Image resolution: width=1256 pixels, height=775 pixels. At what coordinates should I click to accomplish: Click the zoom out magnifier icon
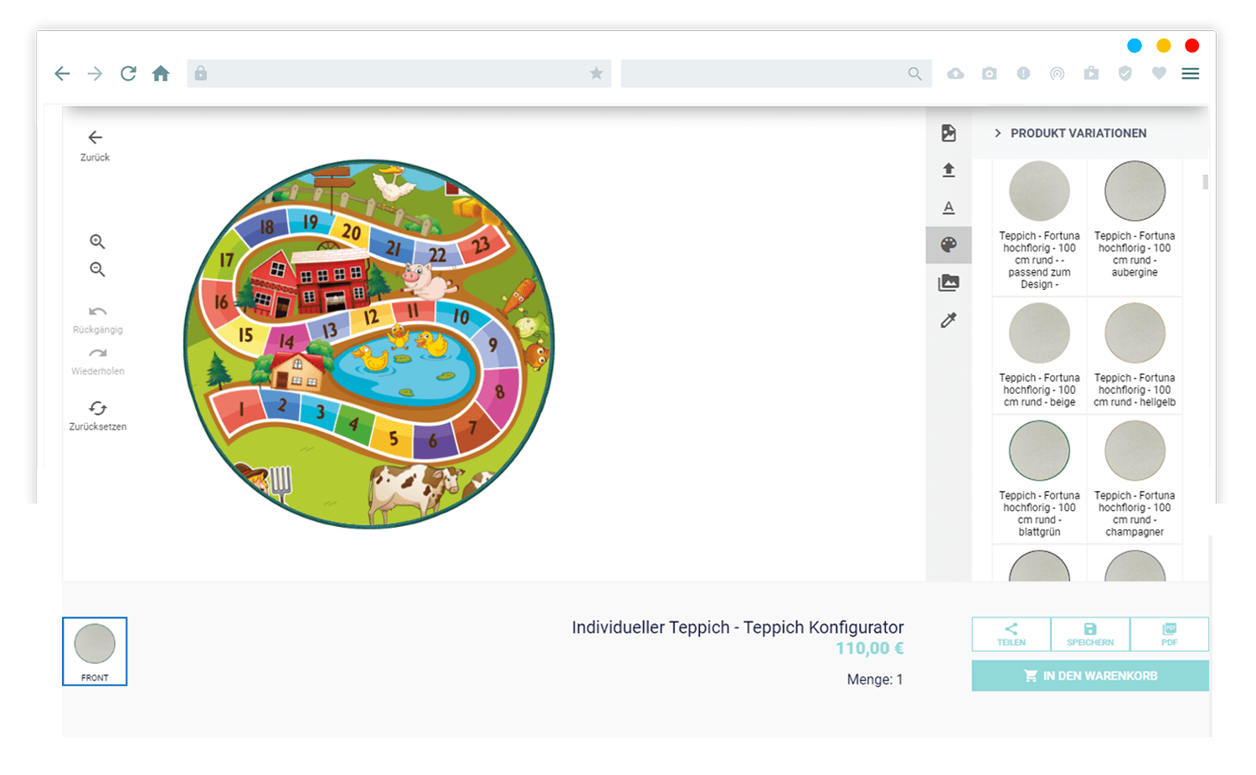click(97, 269)
